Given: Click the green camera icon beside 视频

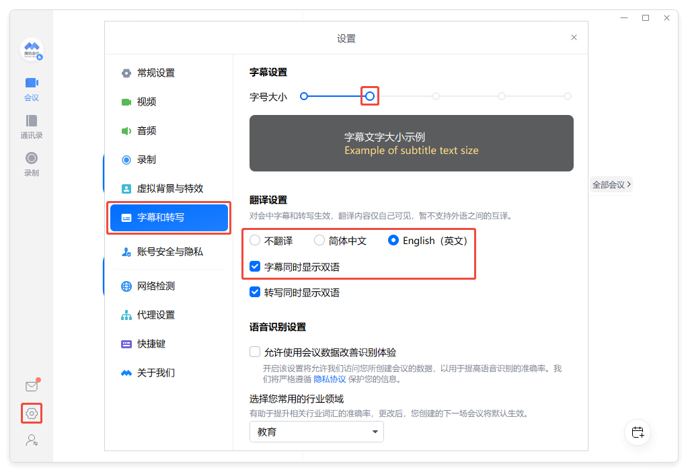Looking at the screenshot, I should [126, 102].
